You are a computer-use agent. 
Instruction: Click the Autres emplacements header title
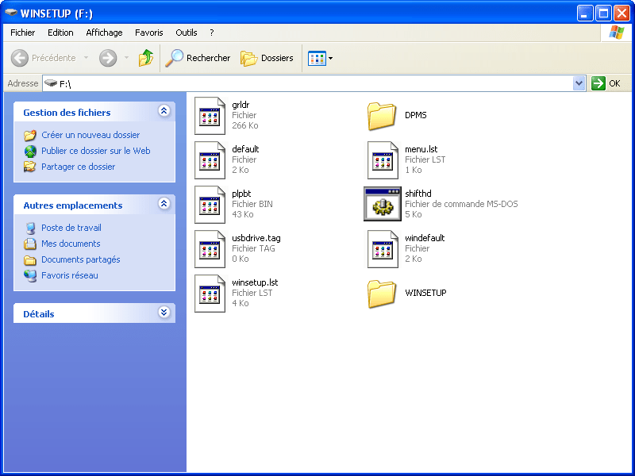73,205
